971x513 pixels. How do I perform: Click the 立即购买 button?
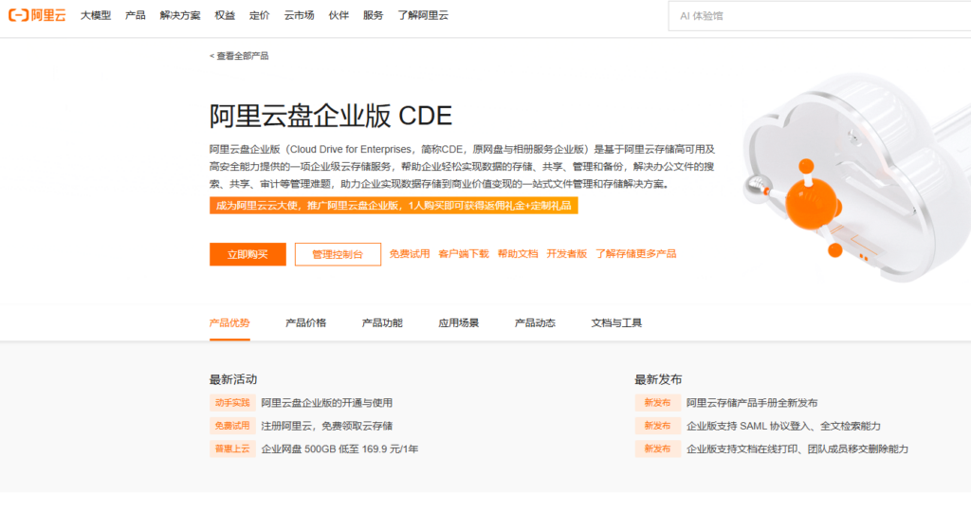[x=247, y=254]
